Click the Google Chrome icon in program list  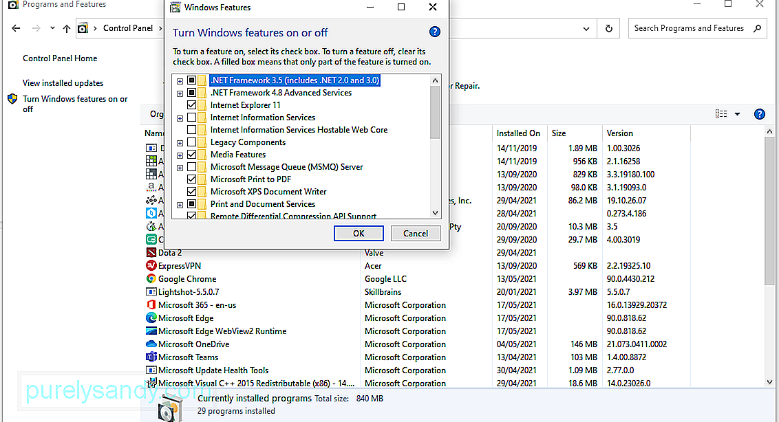pyautogui.click(x=151, y=278)
